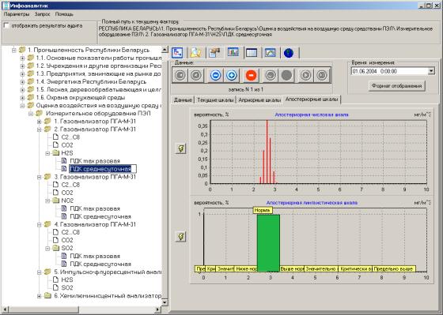Go to next record button
This screenshot has width=443, height=315.
[305, 75]
